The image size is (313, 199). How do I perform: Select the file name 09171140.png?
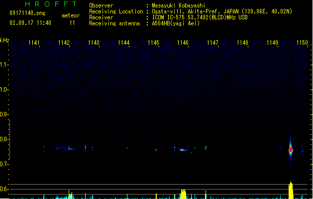tap(27, 13)
